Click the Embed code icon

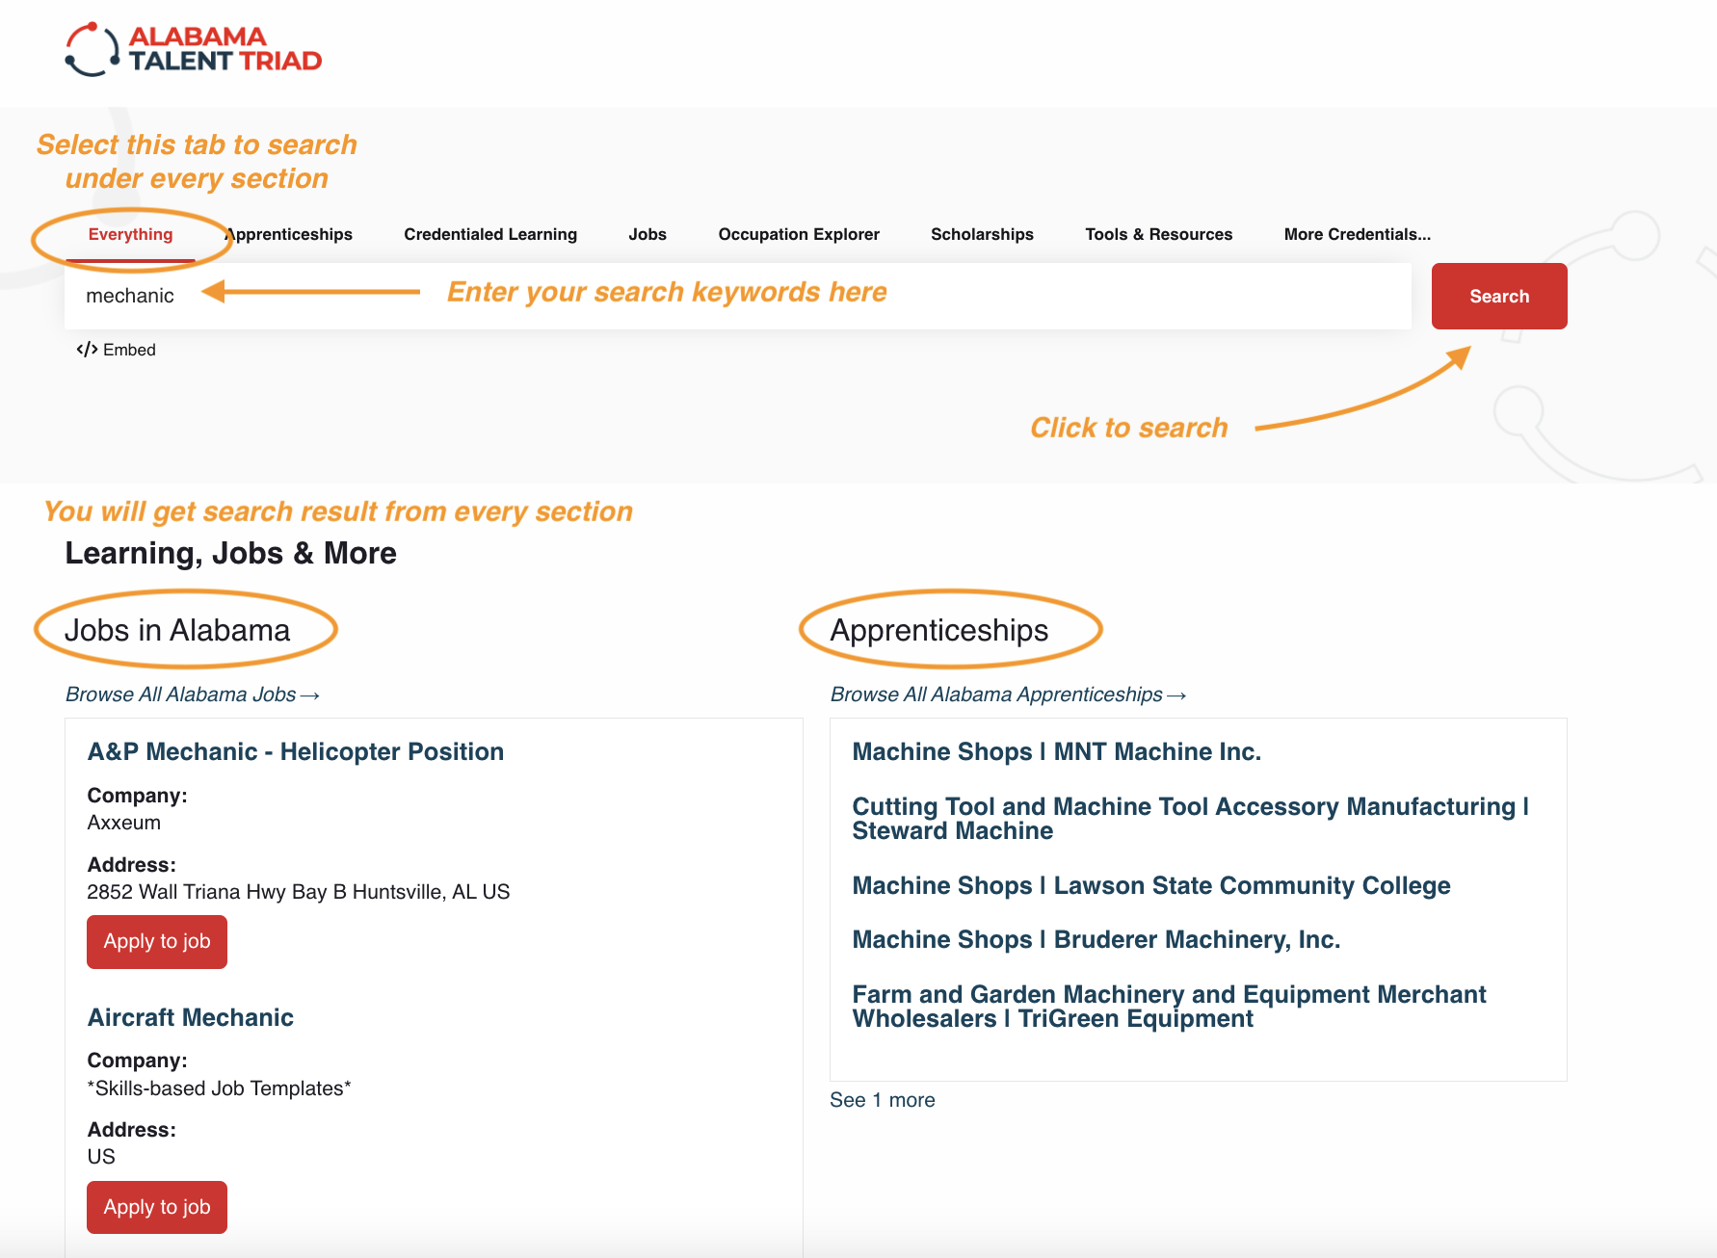(87, 350)
